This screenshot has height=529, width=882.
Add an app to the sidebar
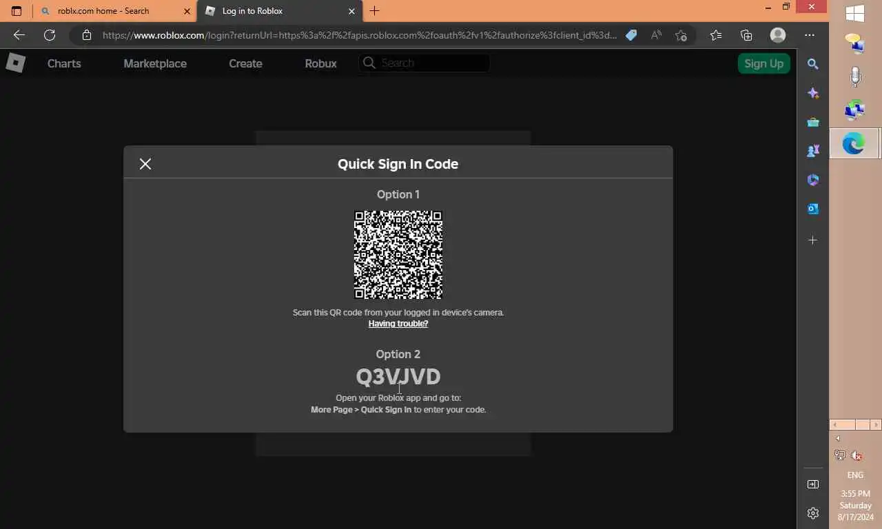coord(813,240)
